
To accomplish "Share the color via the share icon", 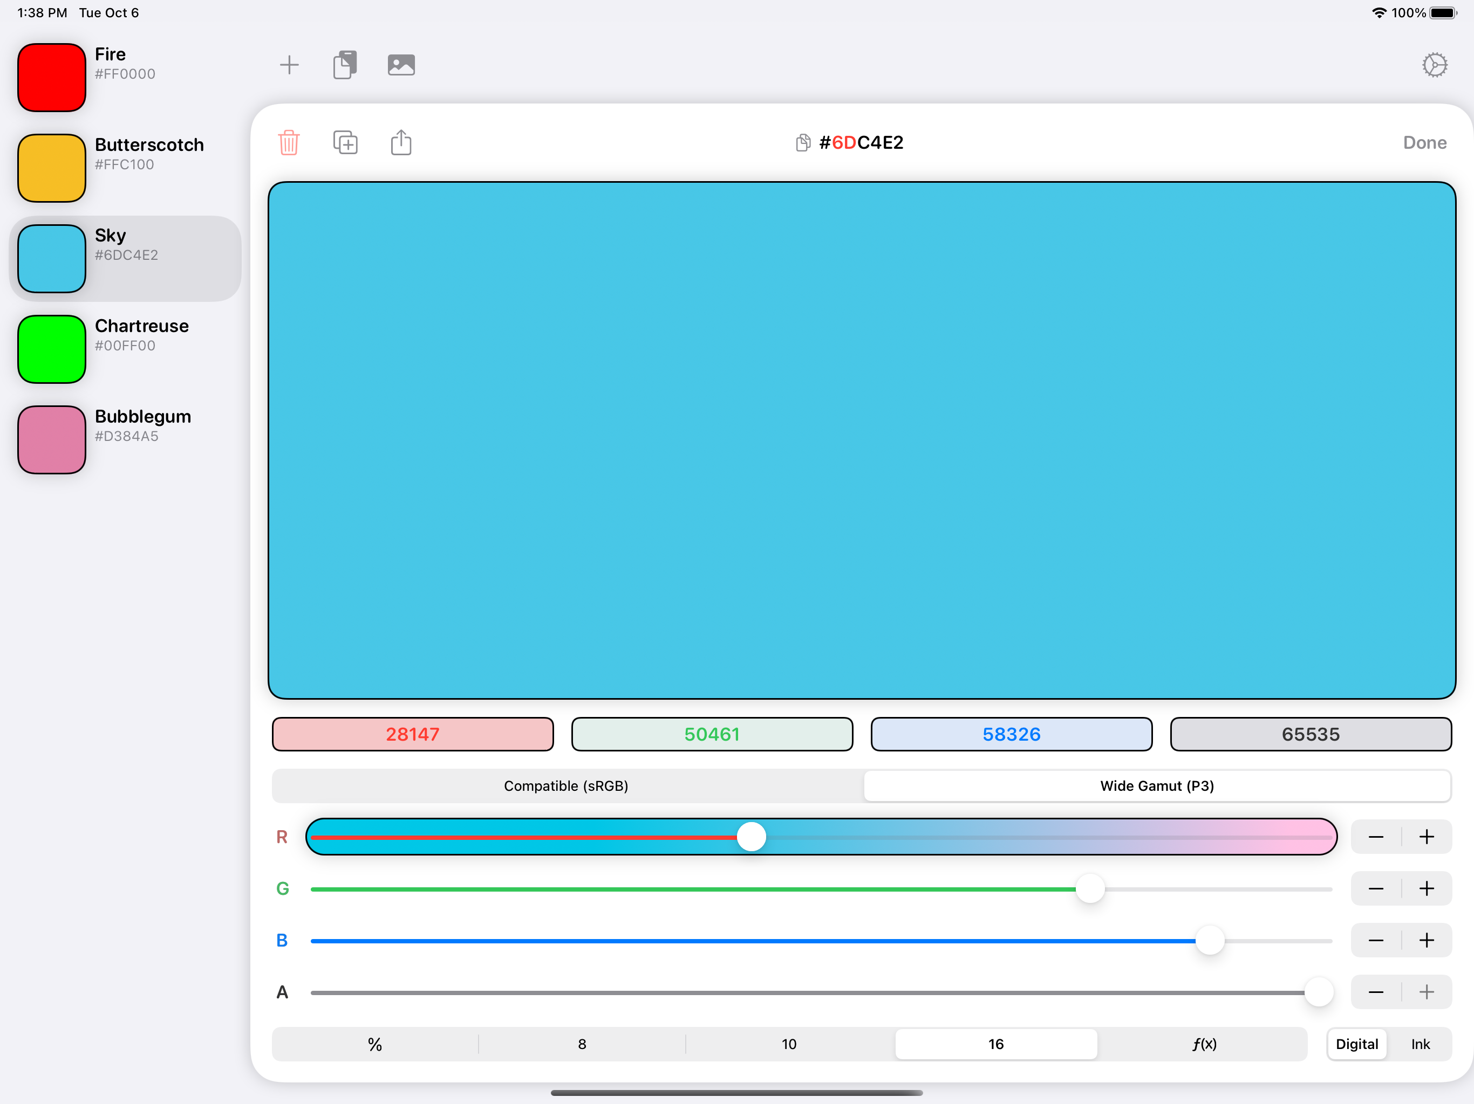I will (x=400, y=142).
